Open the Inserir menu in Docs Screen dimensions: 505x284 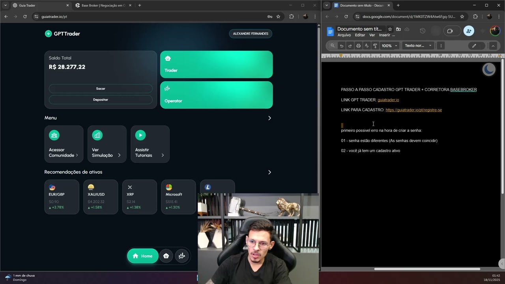[385, 35]
